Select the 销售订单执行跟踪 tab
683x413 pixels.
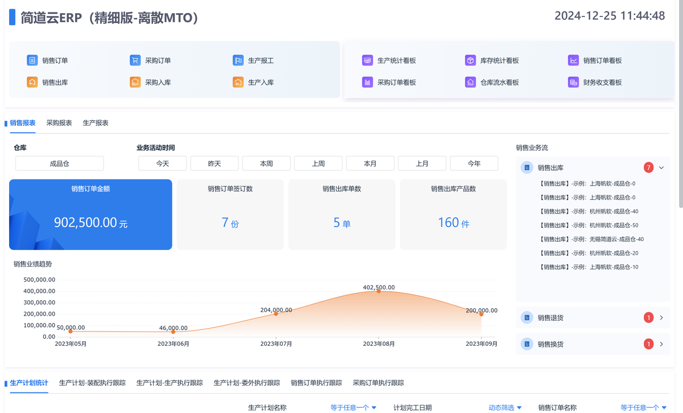click(316, 383)
